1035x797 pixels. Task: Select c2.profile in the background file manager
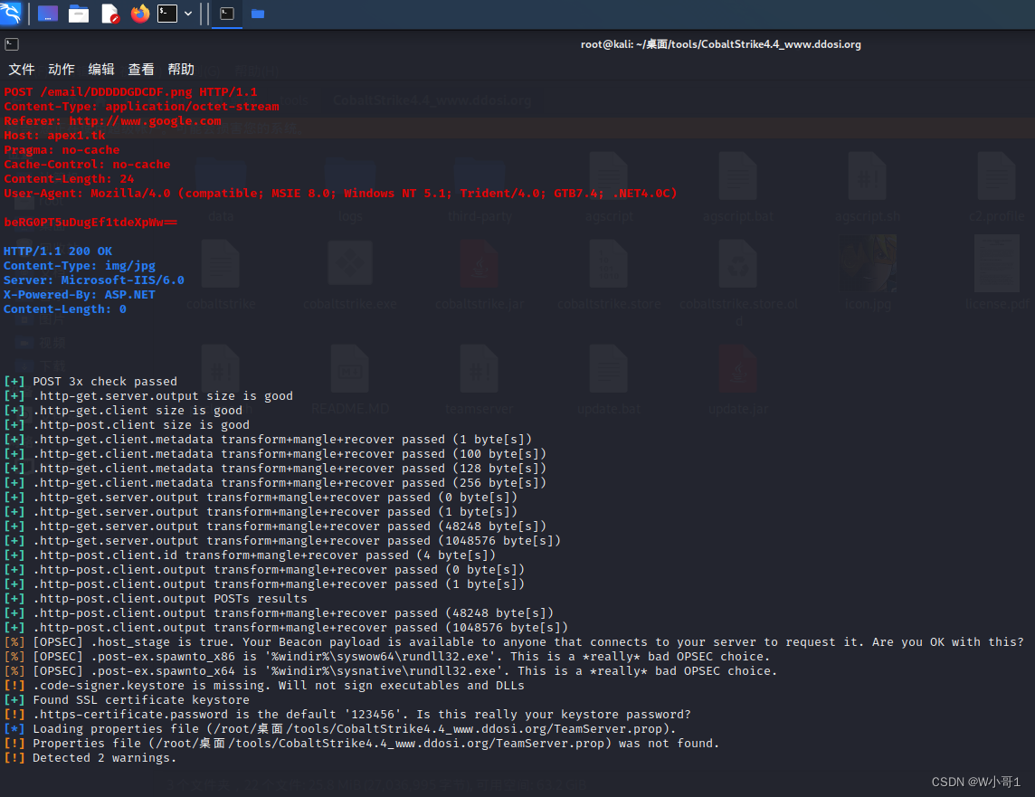point(997,186)
